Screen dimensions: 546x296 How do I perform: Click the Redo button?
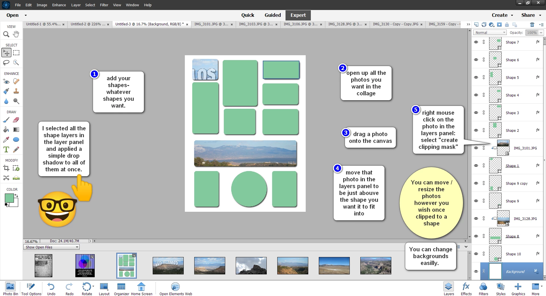(x=69, y=289)
